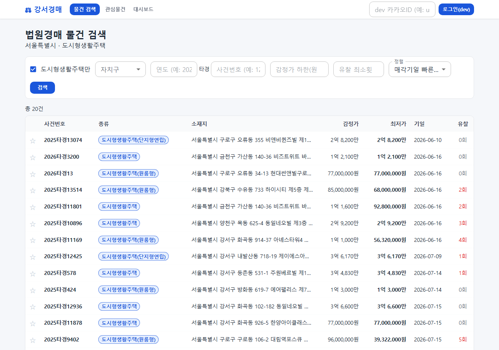
Task: Star the 2026타경3200 listing
Action: (x=33, y=157)
